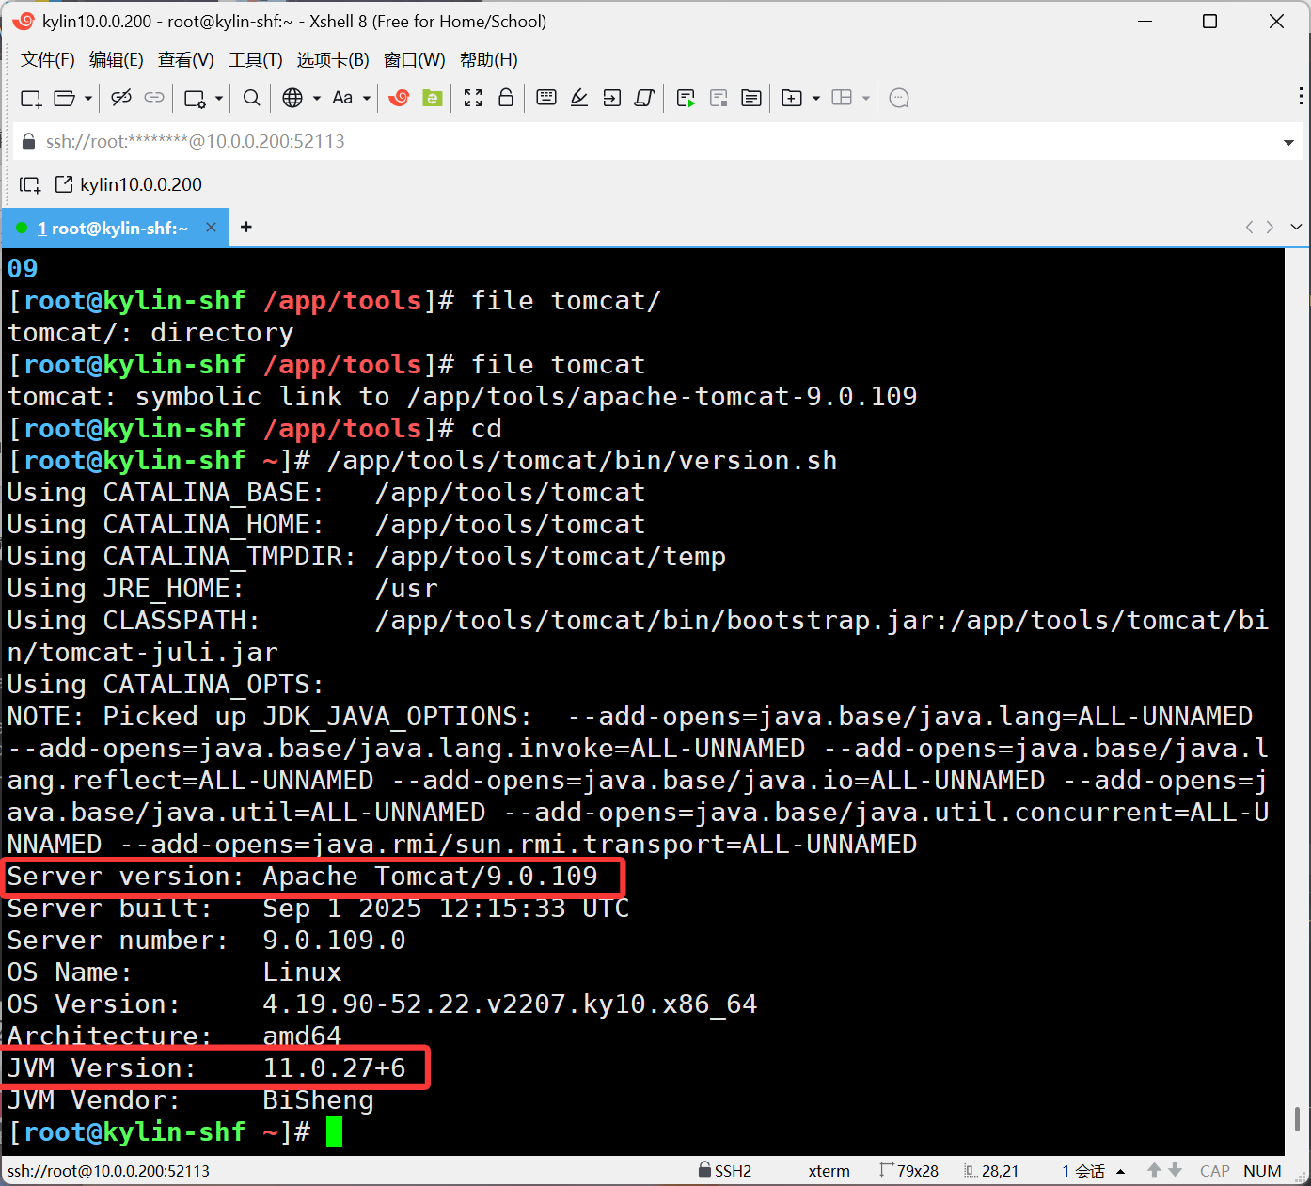
Task: Toggle full screen mode icon
Action: [473, 98]
